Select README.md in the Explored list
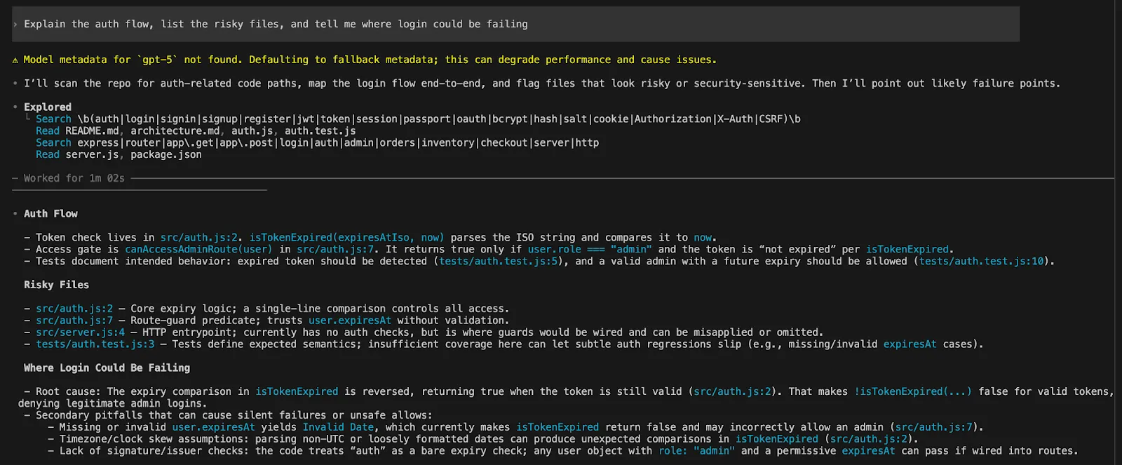 coord(92,131)
